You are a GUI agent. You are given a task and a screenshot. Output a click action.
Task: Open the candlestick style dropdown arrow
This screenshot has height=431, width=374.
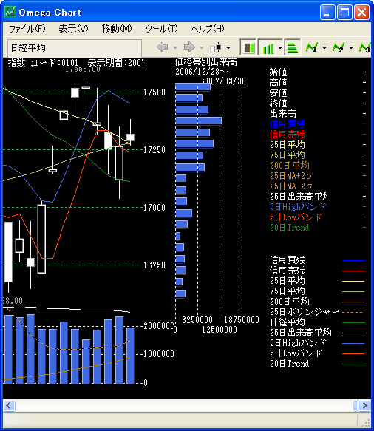[x=228, y=47]
